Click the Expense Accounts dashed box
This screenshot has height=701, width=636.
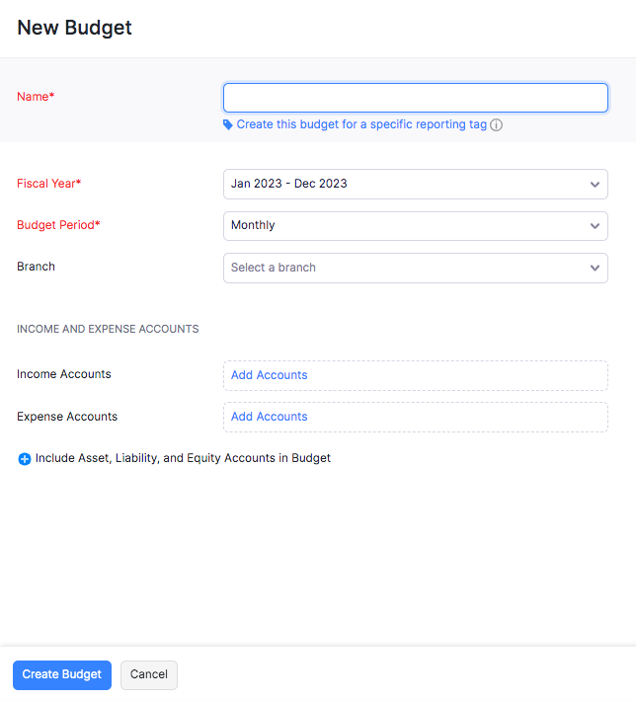(416, 417)
